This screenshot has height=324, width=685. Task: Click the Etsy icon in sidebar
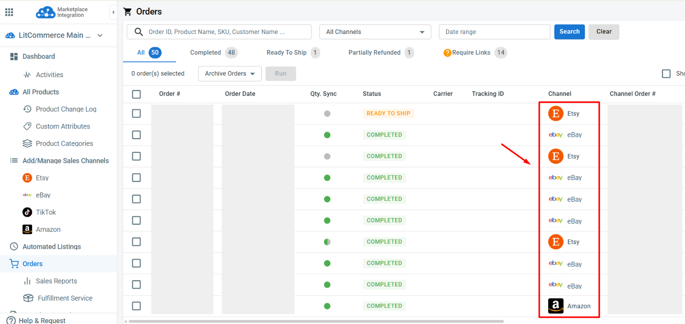point(27,178)
